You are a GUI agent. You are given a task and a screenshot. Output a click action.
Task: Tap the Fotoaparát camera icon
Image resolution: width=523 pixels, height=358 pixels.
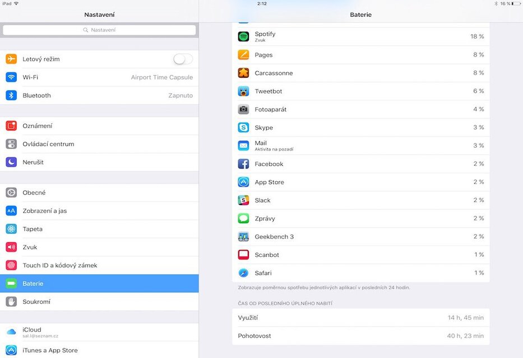pyautogui.click(x=243, y=109)
